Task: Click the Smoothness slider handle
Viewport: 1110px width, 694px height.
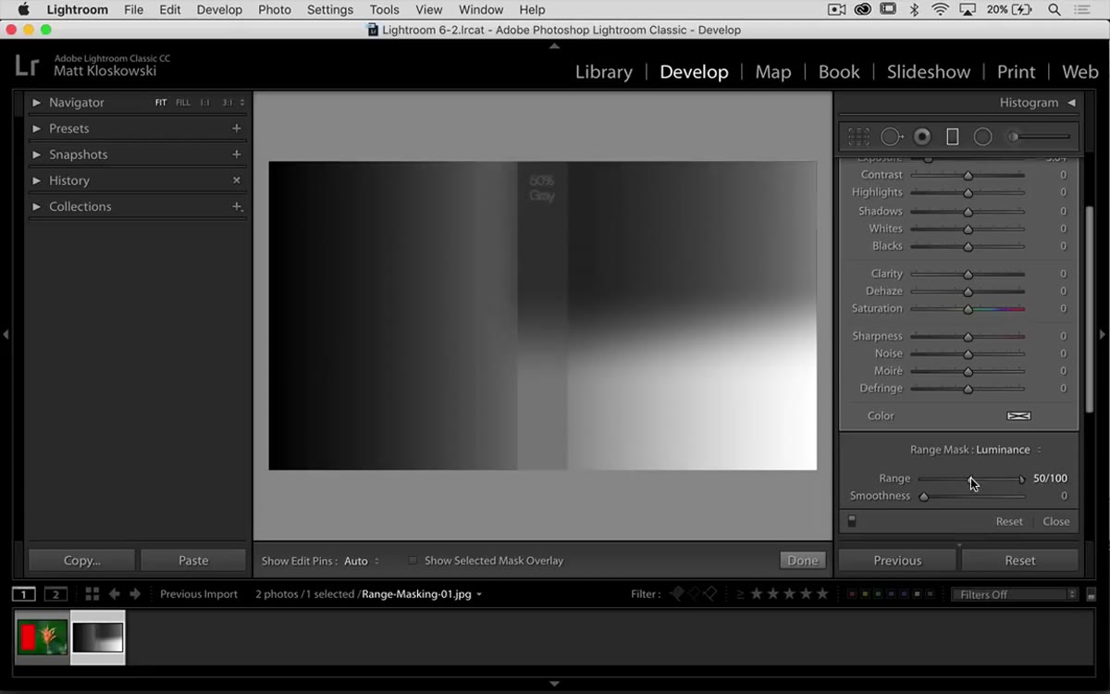Action: tap(923, 497)
